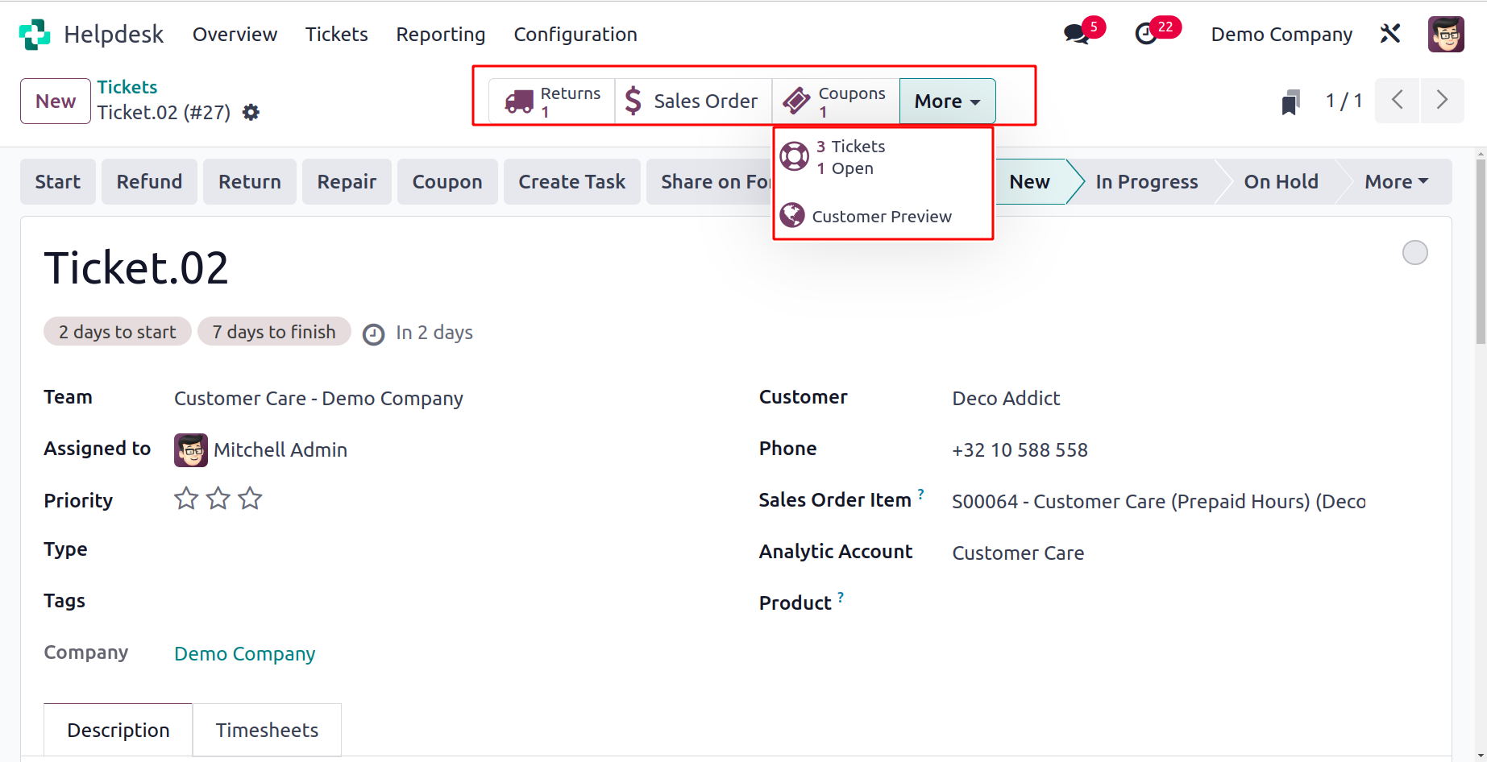Click the Start button
The width and height of the screenshot is (1487, 762).
point(58,182)
